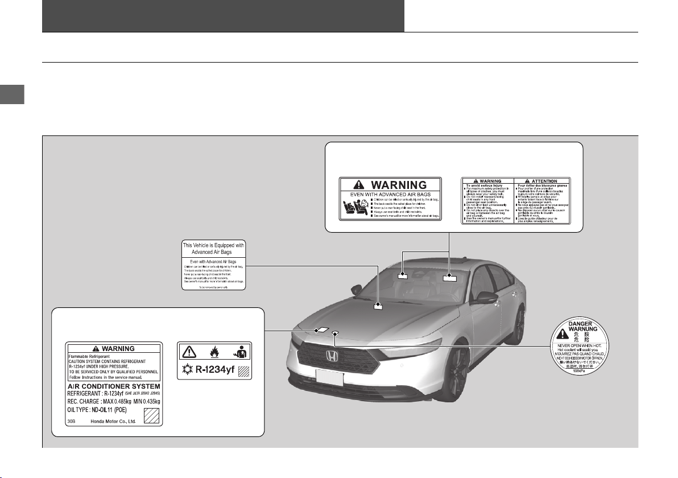
Task: Select the round DANGER WARNUNG radiator cap label
Action: [x=580, y=347]
